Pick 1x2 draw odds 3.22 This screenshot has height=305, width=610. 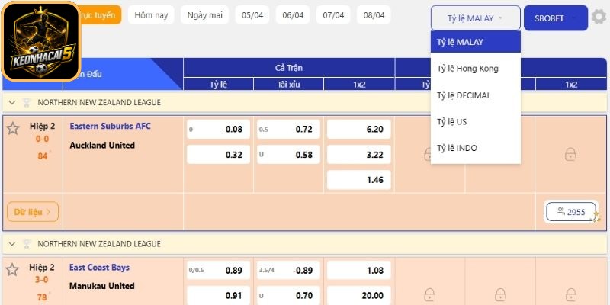tap(358, 155)
